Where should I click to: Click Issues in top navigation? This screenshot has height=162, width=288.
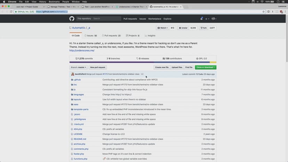coord(143,19)
